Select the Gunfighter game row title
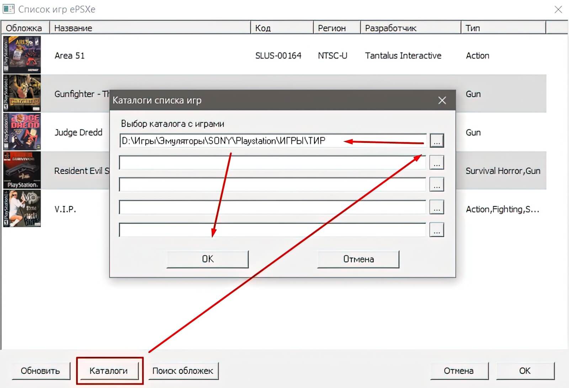Image resolution: width=569 pixels, height=388 pixels. (x=82, y=94)
